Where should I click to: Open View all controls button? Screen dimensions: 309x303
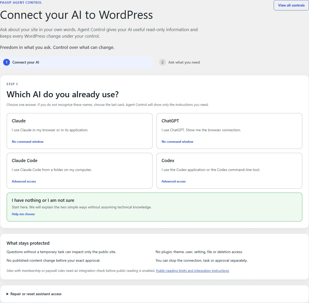[x=291, y=5]
